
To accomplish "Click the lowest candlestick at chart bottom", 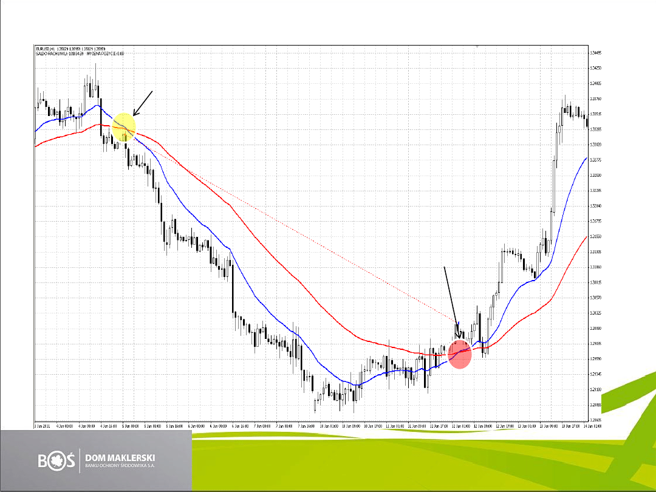I will click(315, 405).
